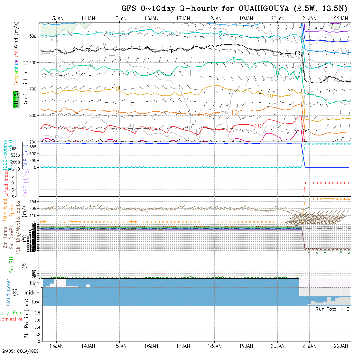The height and width of the screenshot is (354, 354).
Task: Select the 'middle' cloud cover row label
Action: [32, 293]
